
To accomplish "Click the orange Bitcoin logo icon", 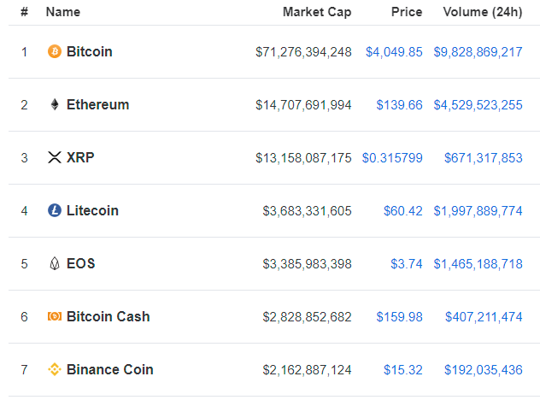I will (x=55, y=51).
